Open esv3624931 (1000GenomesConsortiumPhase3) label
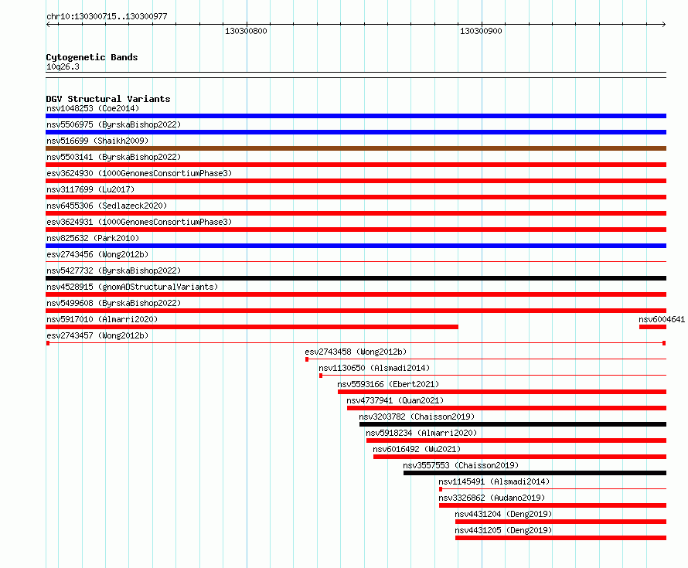Screen dimensions: 688x568 139,222
